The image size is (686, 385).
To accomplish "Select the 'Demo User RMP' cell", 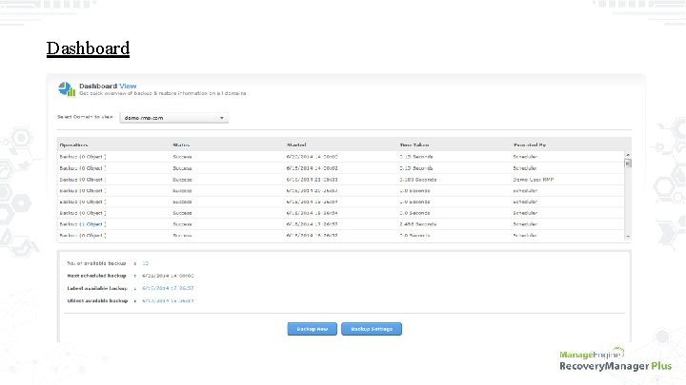I will pyautogui.click(x=533, y=180).
